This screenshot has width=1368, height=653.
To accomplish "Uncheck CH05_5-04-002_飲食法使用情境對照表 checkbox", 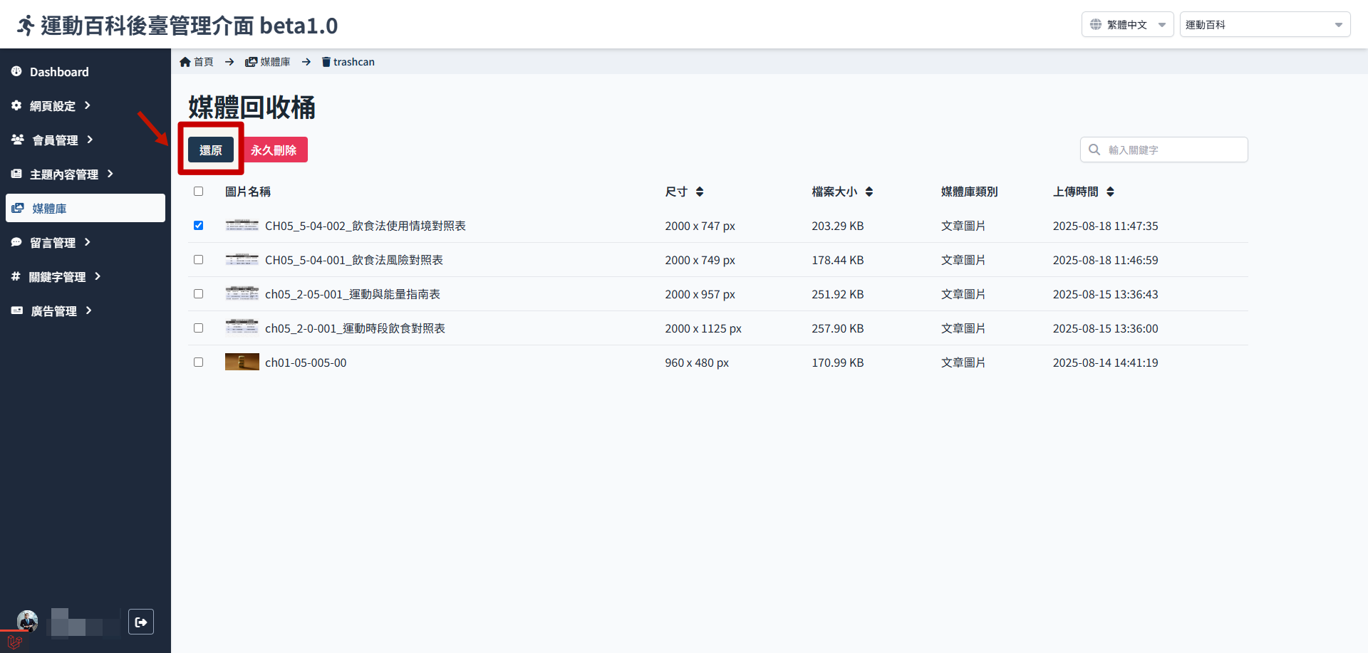I will coord(199,226).
